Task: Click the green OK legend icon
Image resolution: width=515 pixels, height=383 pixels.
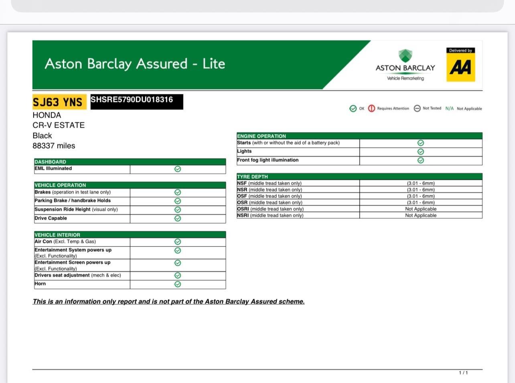Action: 353,109
